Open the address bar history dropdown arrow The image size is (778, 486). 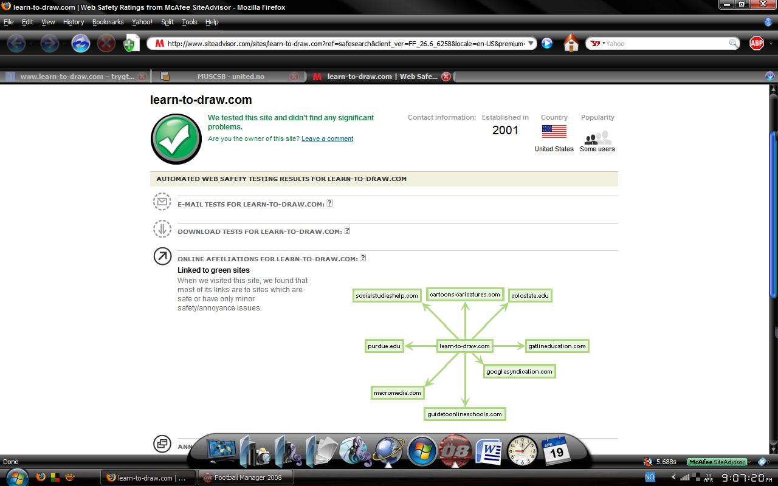click(x=531, y=44)
